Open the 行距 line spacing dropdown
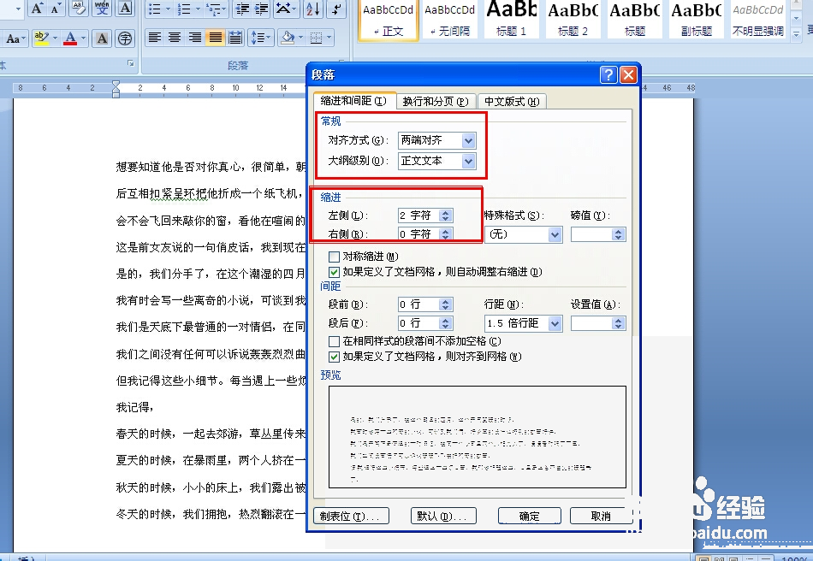The image size is (813, 561). pyautogui.click(x=555, y=324)
